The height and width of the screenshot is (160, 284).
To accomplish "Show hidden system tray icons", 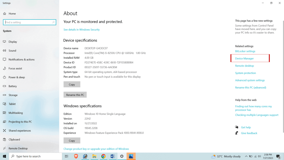I will click(x=246, y=156).
